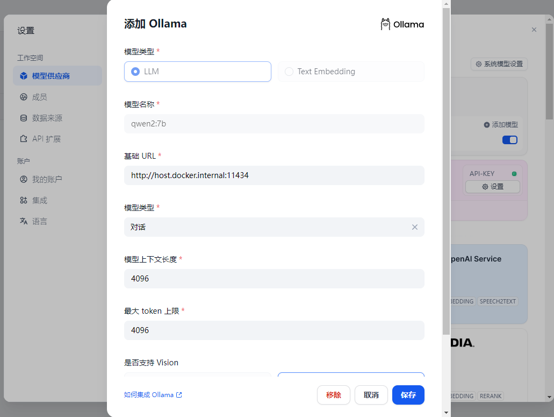Viewport: 554px width, 417px height.
Task: Click the Language translate icon
Action: (24, 221)
